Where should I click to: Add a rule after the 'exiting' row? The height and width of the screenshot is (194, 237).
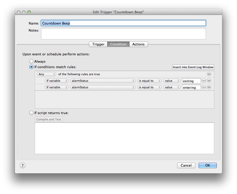click(x=209, y=81)
